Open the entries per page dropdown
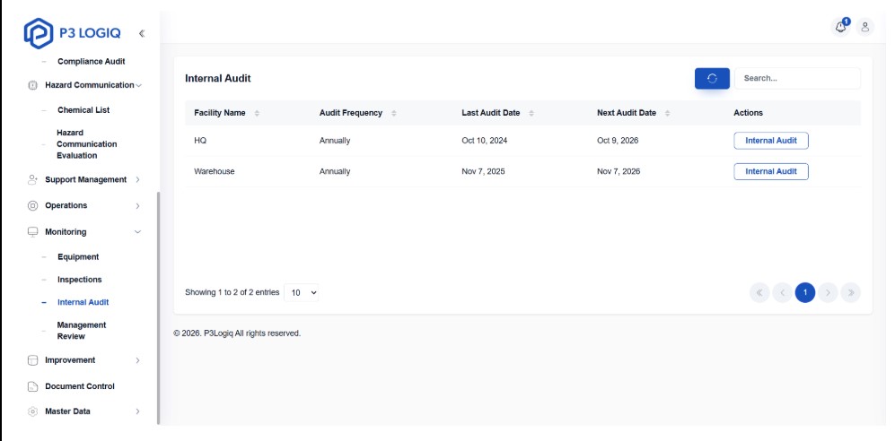Image resolution: width=895 pixels, height=441 pixels. tap(302, 293)
